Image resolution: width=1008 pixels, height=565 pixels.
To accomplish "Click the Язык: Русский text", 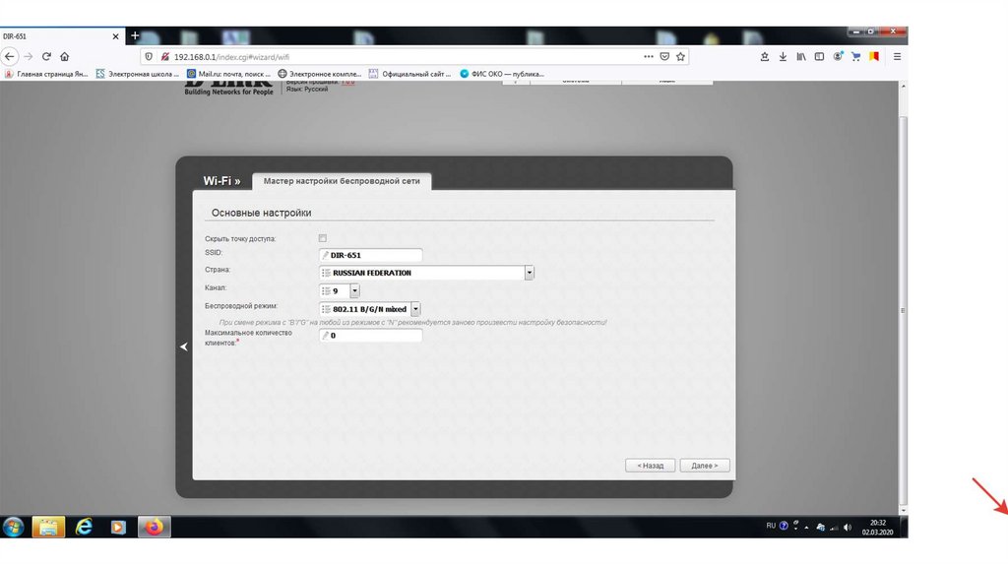I will pos(307,90).
